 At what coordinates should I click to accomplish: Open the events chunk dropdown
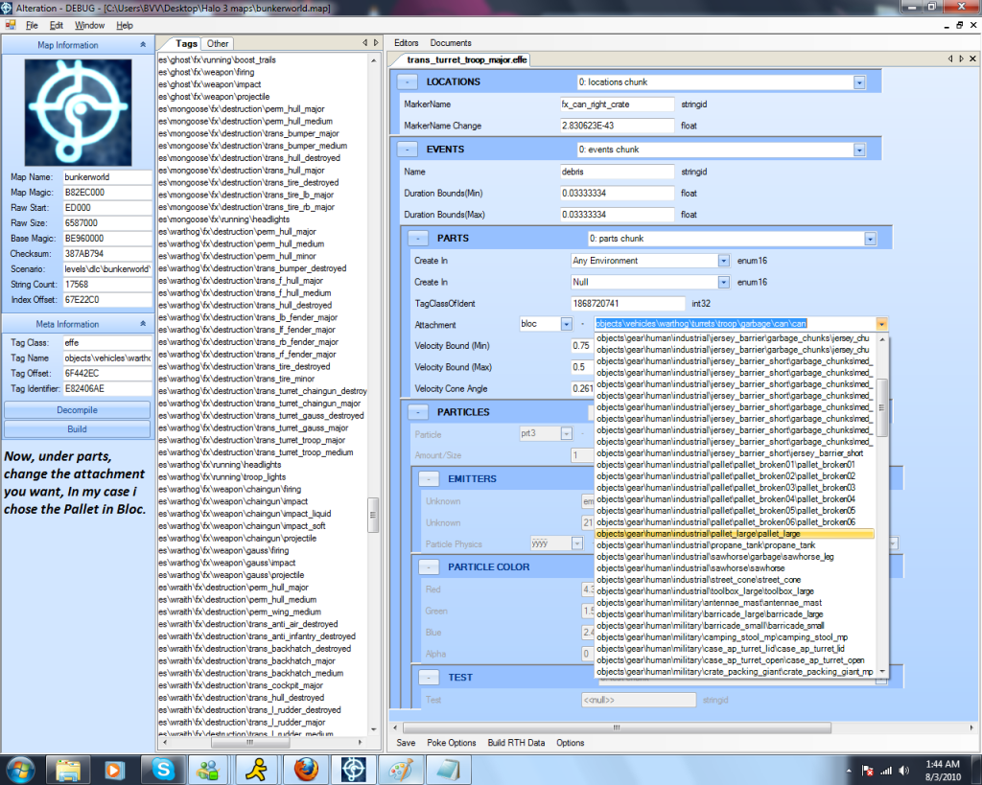click(859, 150)
